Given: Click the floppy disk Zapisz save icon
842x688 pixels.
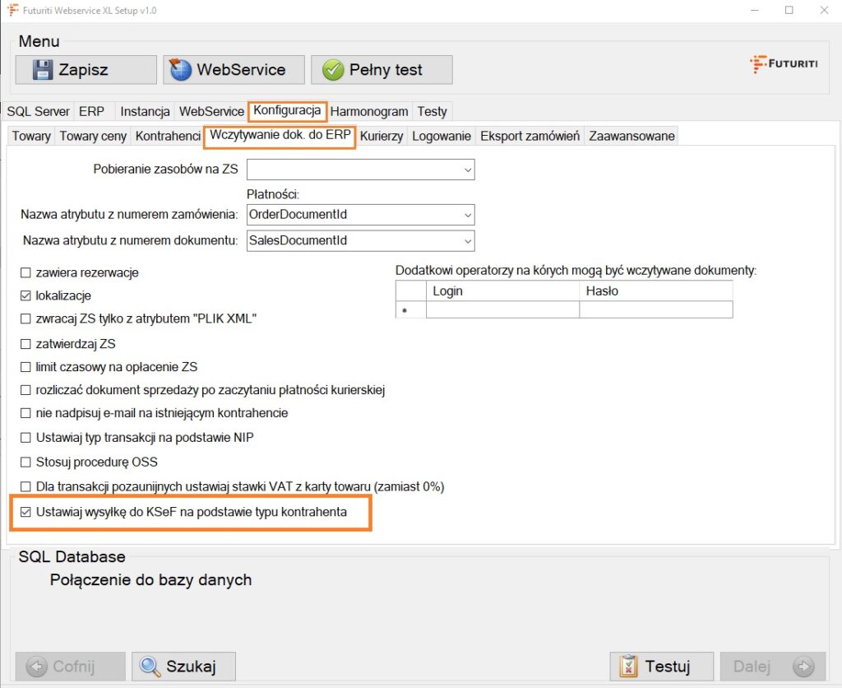Looking at the screenshot, I should tap(43, 70).
